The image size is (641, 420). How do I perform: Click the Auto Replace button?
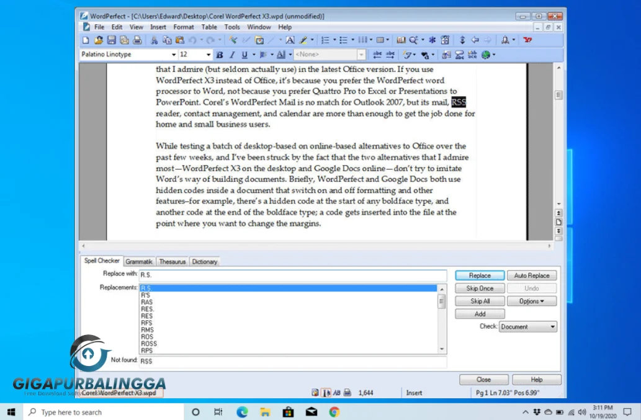(x=531, y=275)
